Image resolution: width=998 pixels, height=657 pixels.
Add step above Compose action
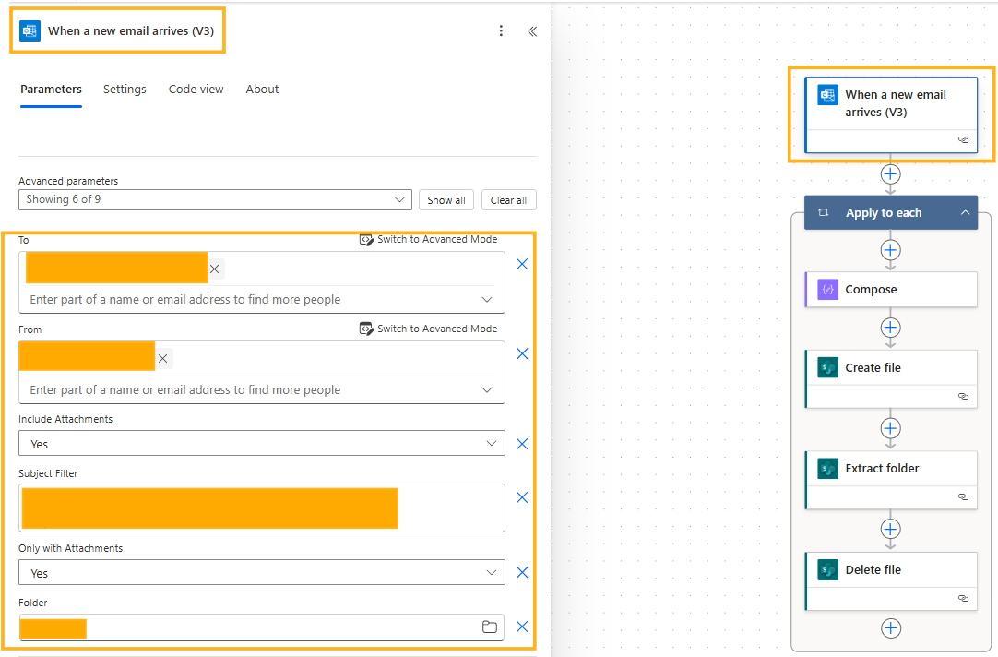(890, 250)
